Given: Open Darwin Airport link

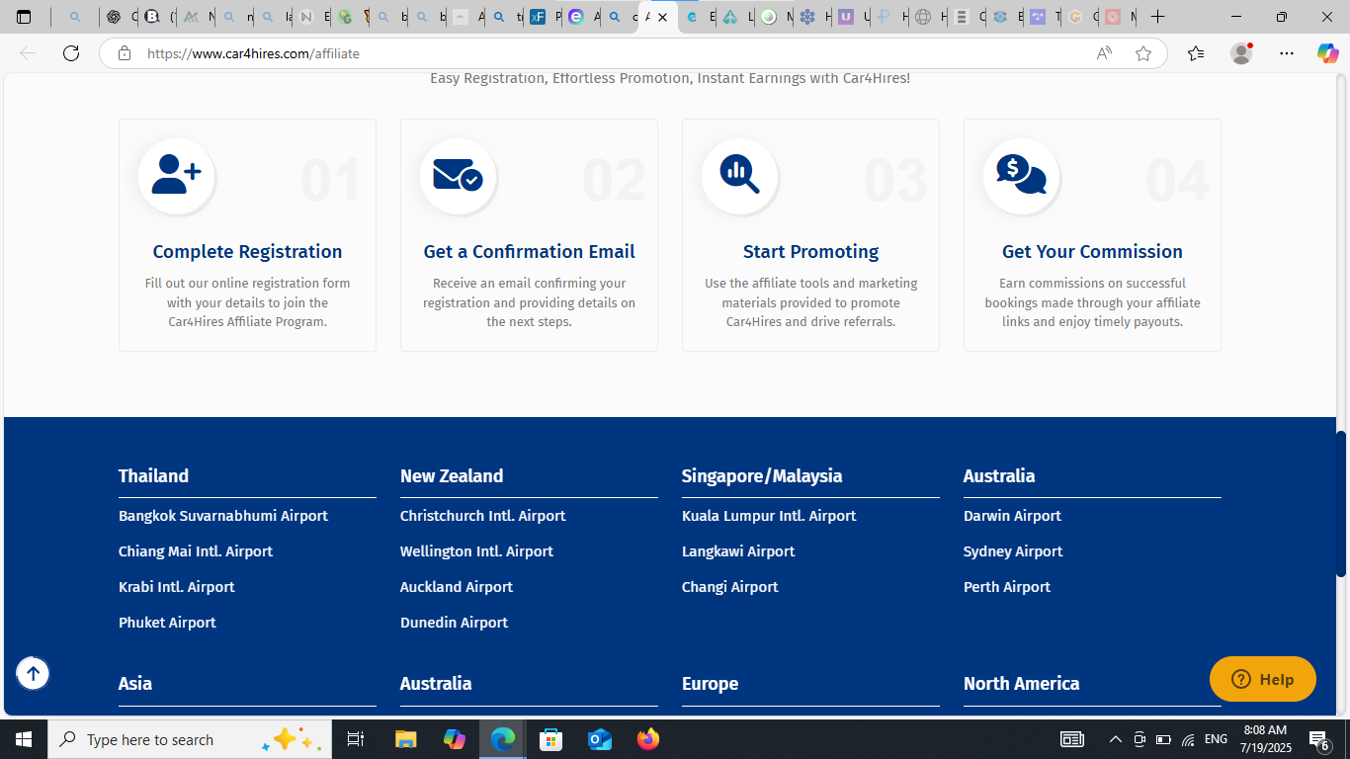Looking at the screenshot, I should pos(1012,516).
